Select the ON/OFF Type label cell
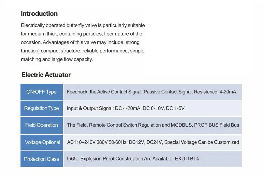Image resolution: width=264 pixels, height=181 pixels. click(x=42, y=92)
